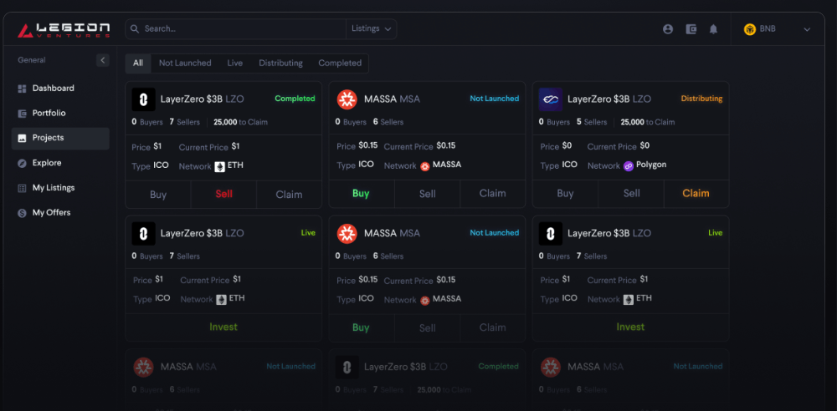Click '5 Sellers' in the Distributing card
Viewport: 837px width, 411px height.
point(592,122)
